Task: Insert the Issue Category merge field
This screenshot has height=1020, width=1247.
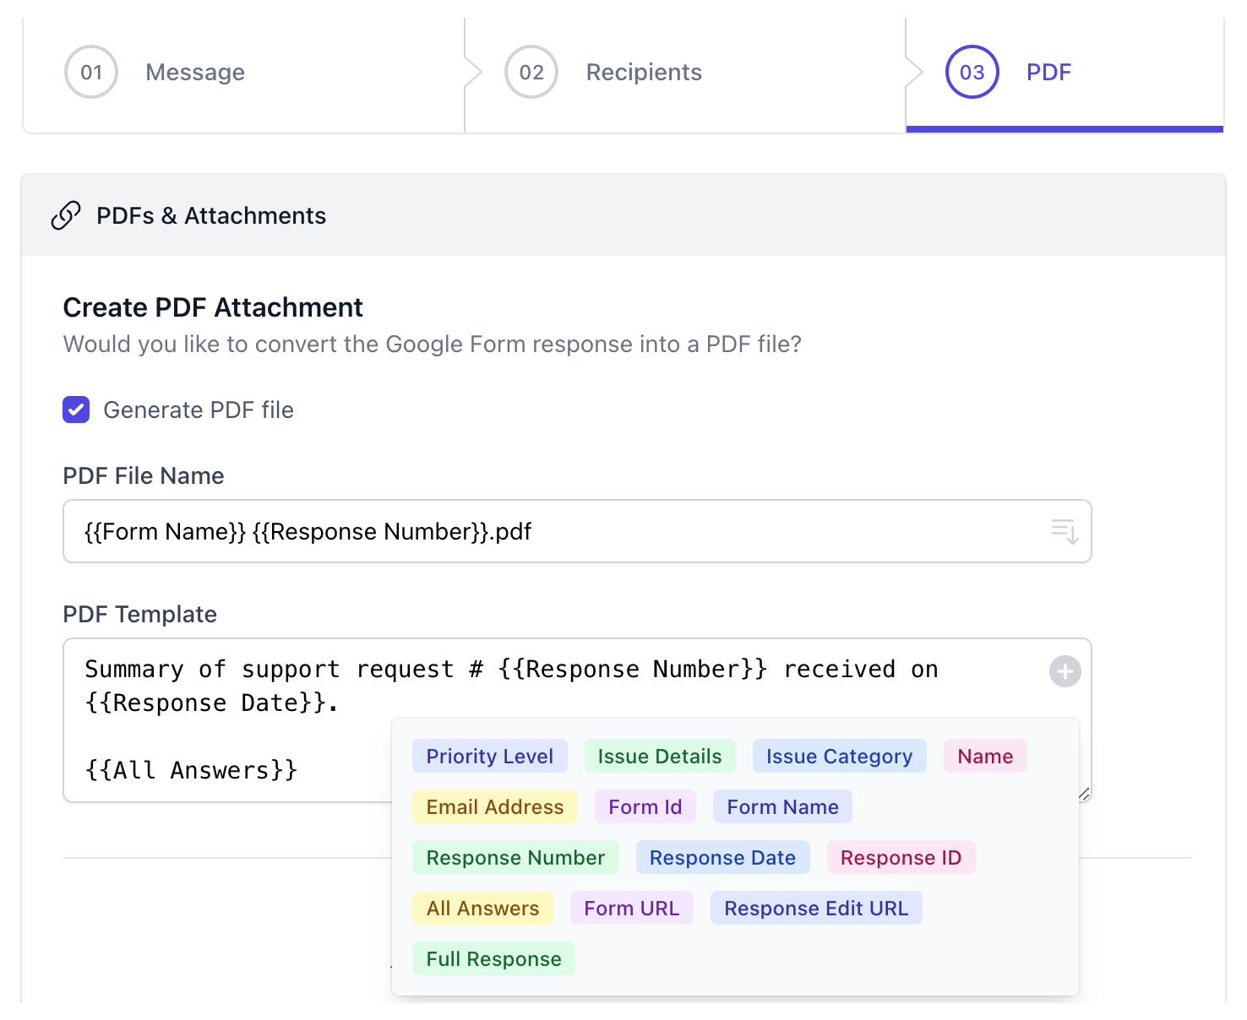Action: (838, 756)
